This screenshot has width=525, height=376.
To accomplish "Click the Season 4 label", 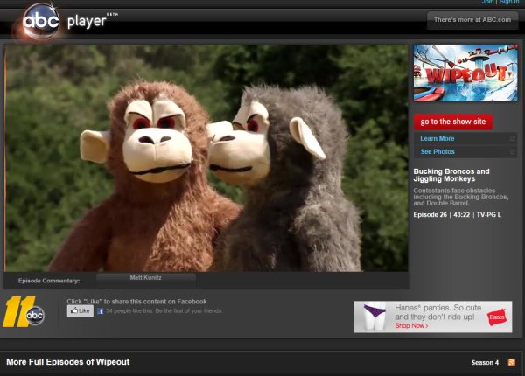I will pos(485,362).
